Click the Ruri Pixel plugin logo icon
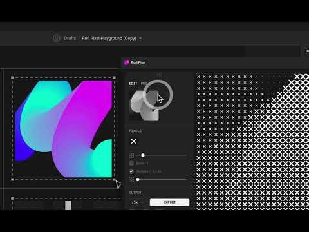The width and height of the screenshot is (309, 232). (x=127, y=63)
